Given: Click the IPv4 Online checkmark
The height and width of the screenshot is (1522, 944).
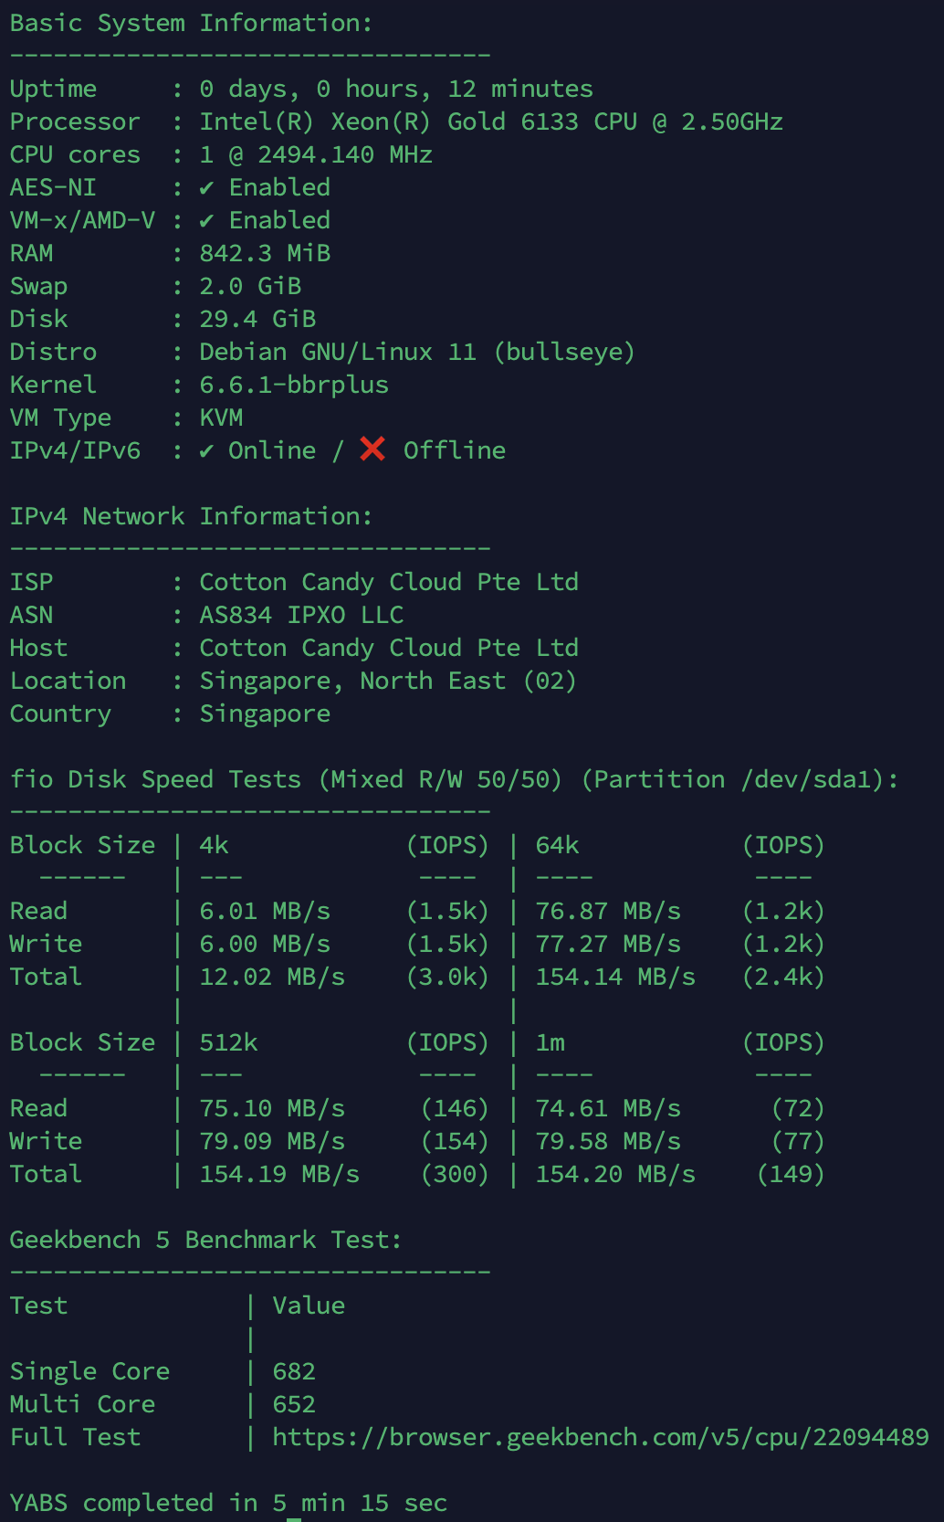Looking at the screenshot, I should (x=207, y=451).
